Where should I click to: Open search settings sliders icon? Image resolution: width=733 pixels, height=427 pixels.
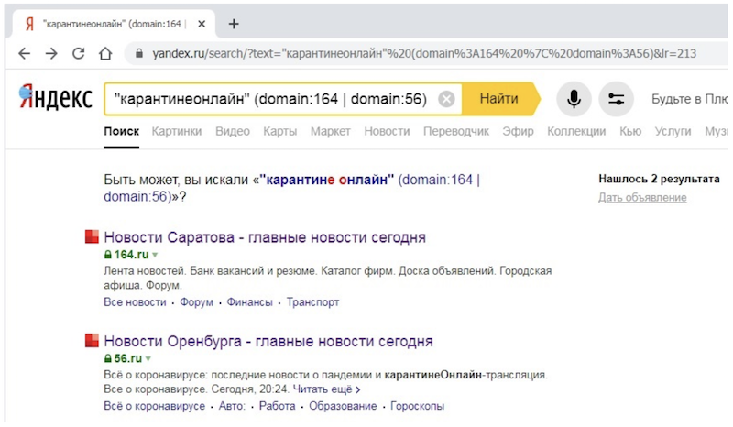click(x=616, y=99)
